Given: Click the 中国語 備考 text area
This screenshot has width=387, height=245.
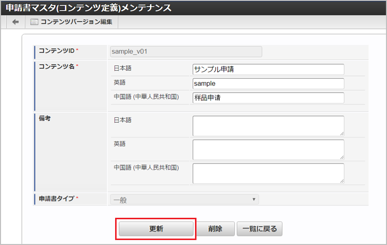Looking at the screenshot, I should tap(268, 173).
